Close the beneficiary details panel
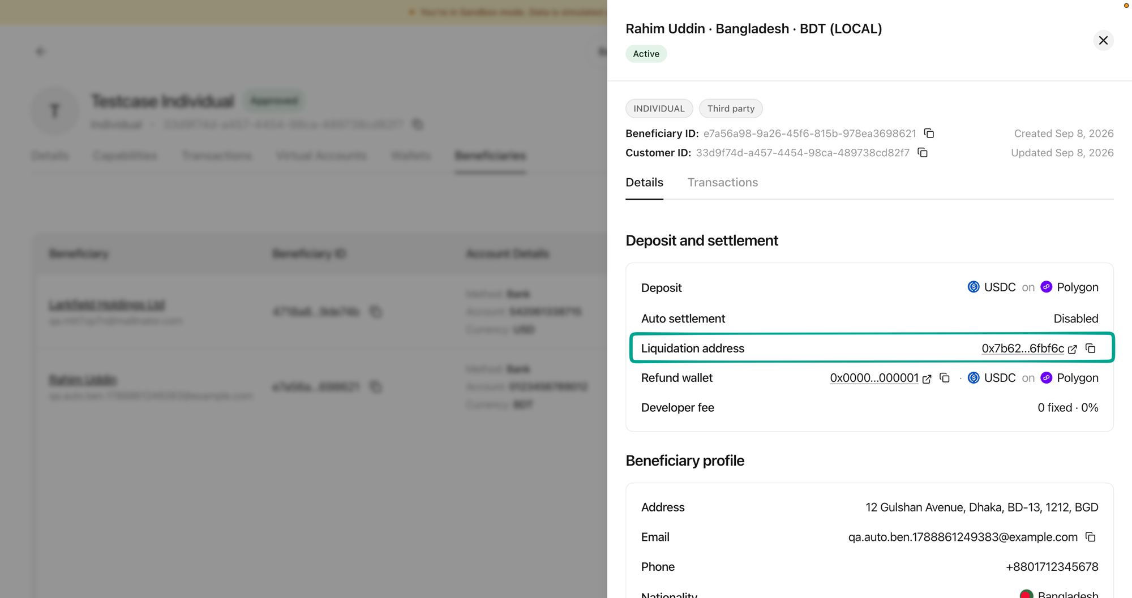The image size is (1132, 598). (1103, 40)
